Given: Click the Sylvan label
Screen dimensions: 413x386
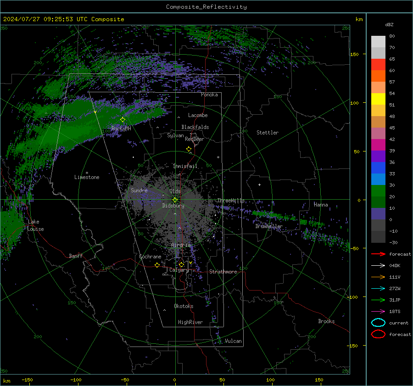Looking at the screenshot, I should tap(175, 135).
